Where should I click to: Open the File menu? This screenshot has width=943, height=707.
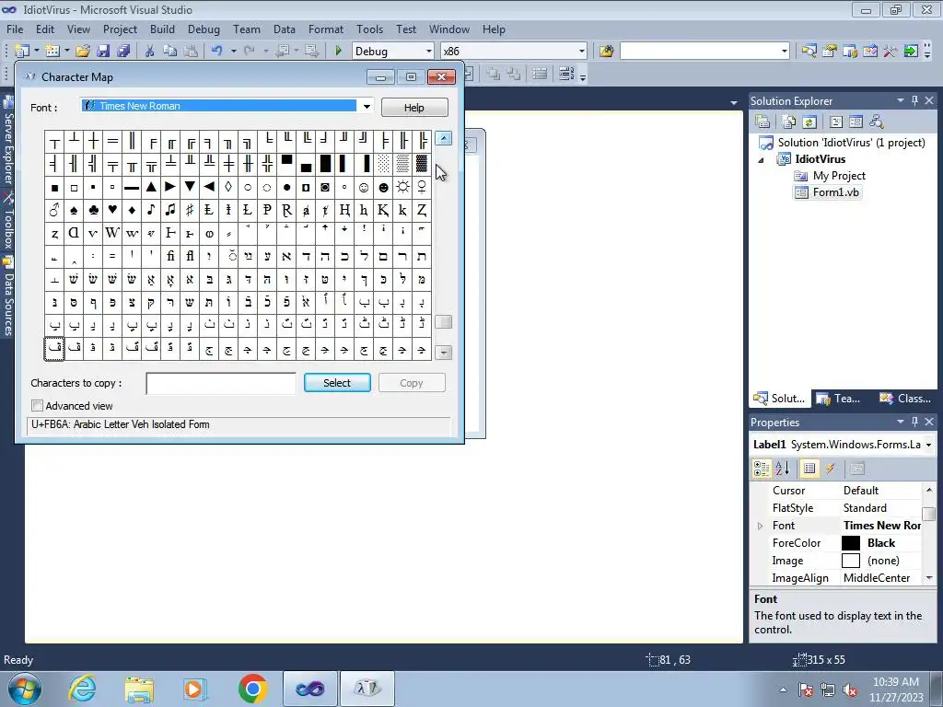15,29
